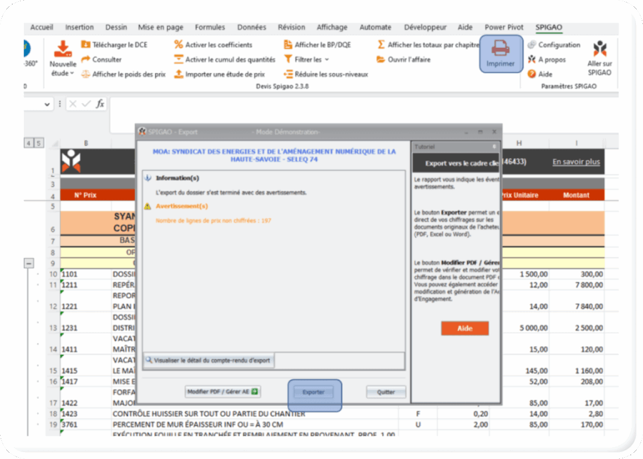
Task: Open the cell name box dropdown
Action: click(48, 104)
